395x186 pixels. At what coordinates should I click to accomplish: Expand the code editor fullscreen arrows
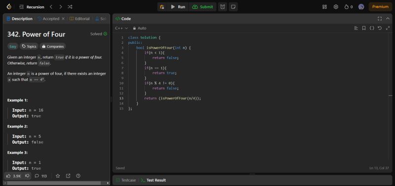point(388,28)
